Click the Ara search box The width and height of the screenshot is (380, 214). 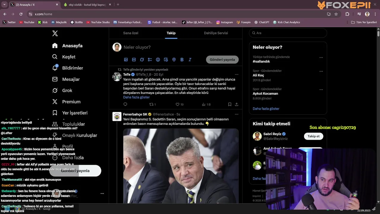click(288, 33)
